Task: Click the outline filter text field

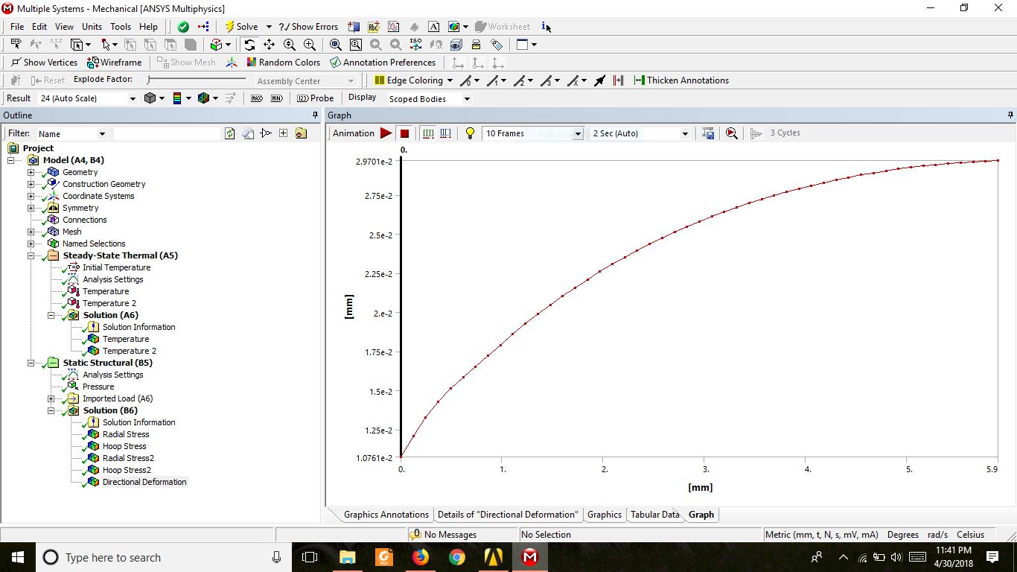Action: (x=167, y=133)
